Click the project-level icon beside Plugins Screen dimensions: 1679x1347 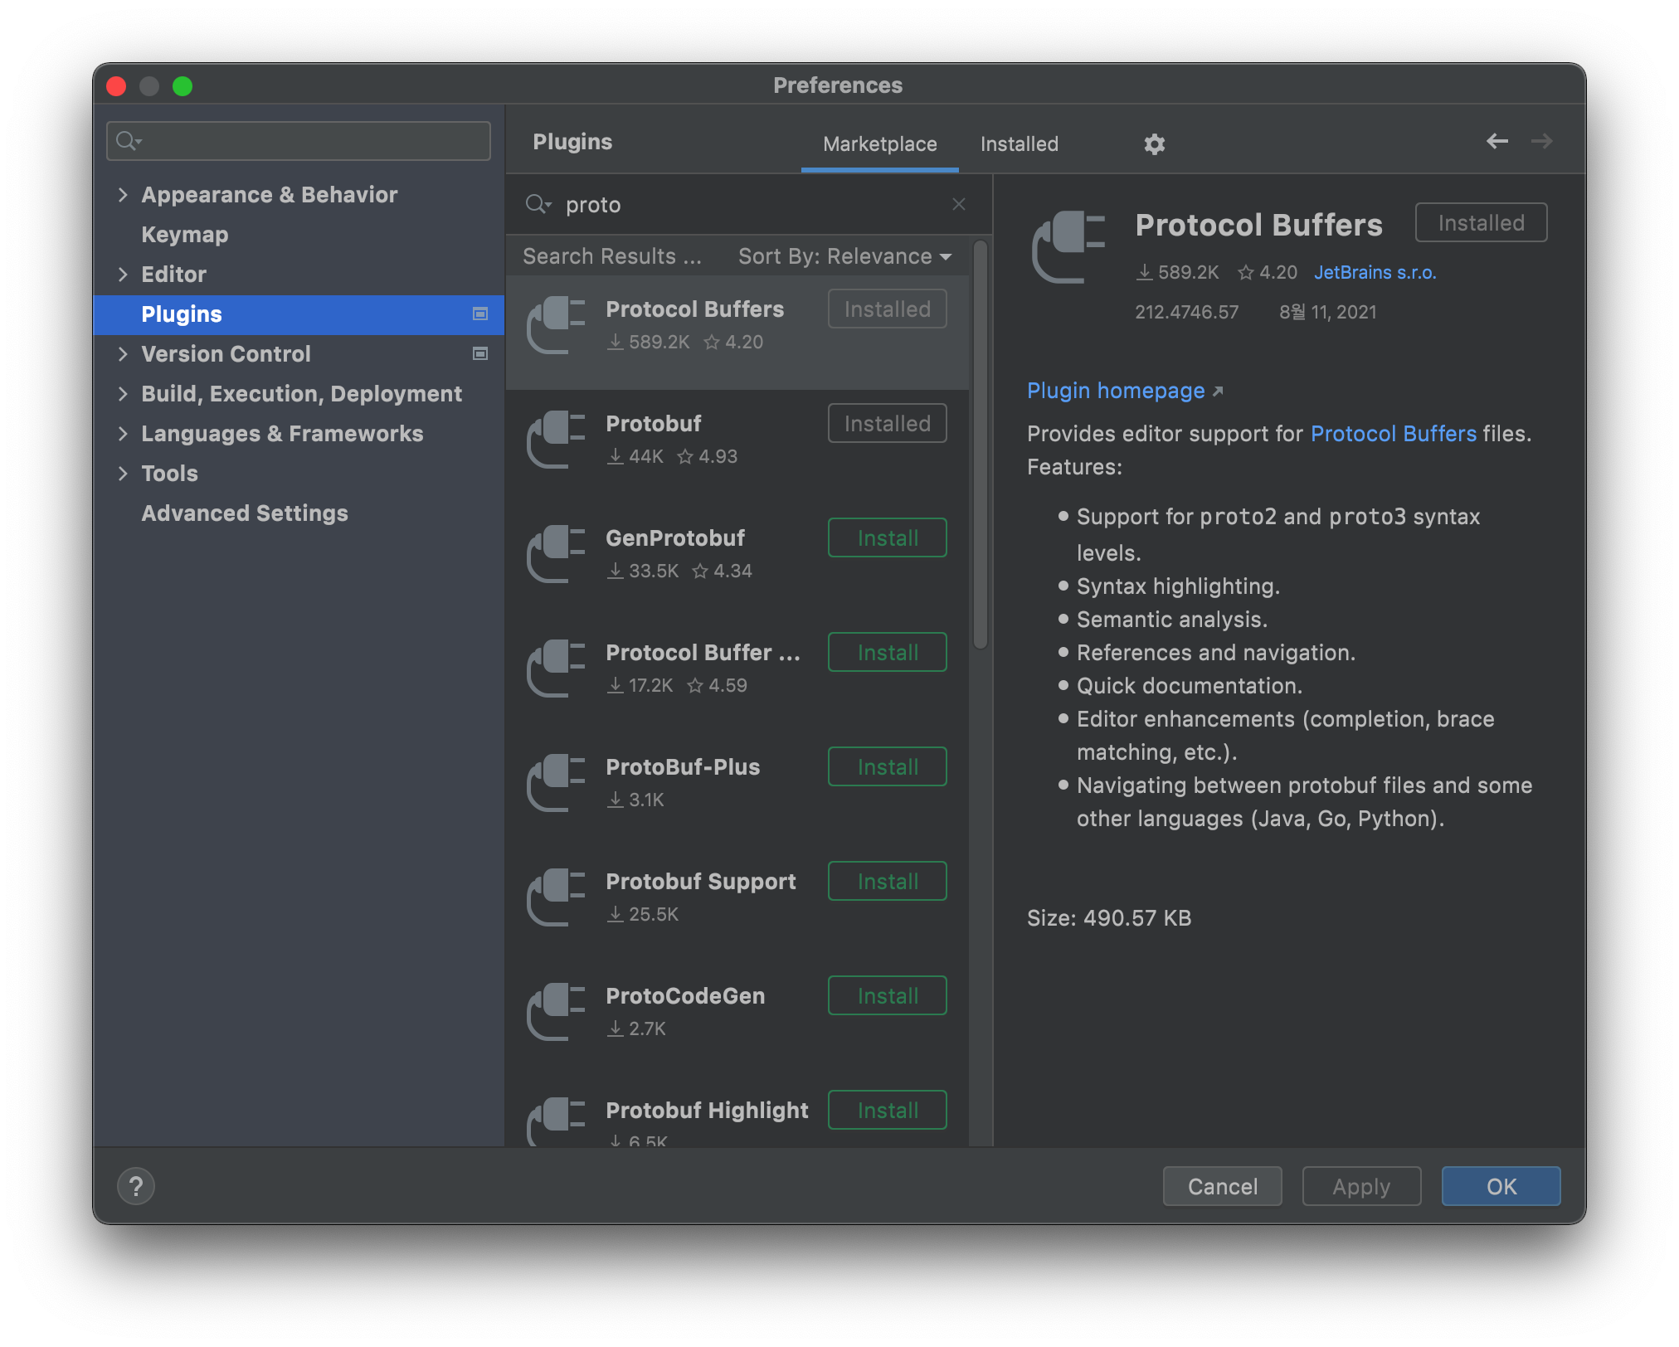pos(479,314)
